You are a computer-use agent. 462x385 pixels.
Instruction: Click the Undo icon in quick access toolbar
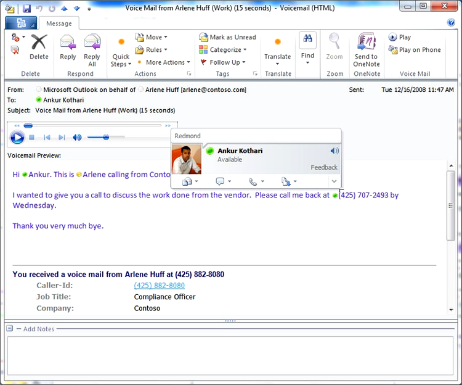tap(39, 8)
